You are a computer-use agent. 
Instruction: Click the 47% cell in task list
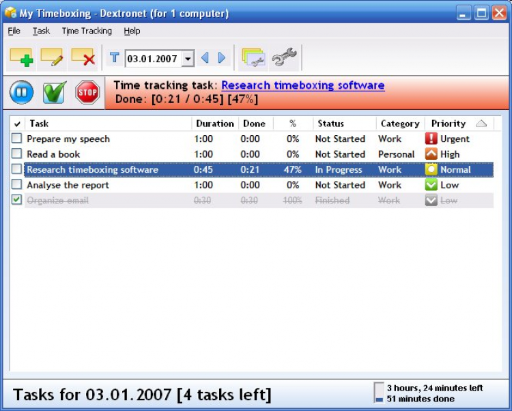coord(292,169)
